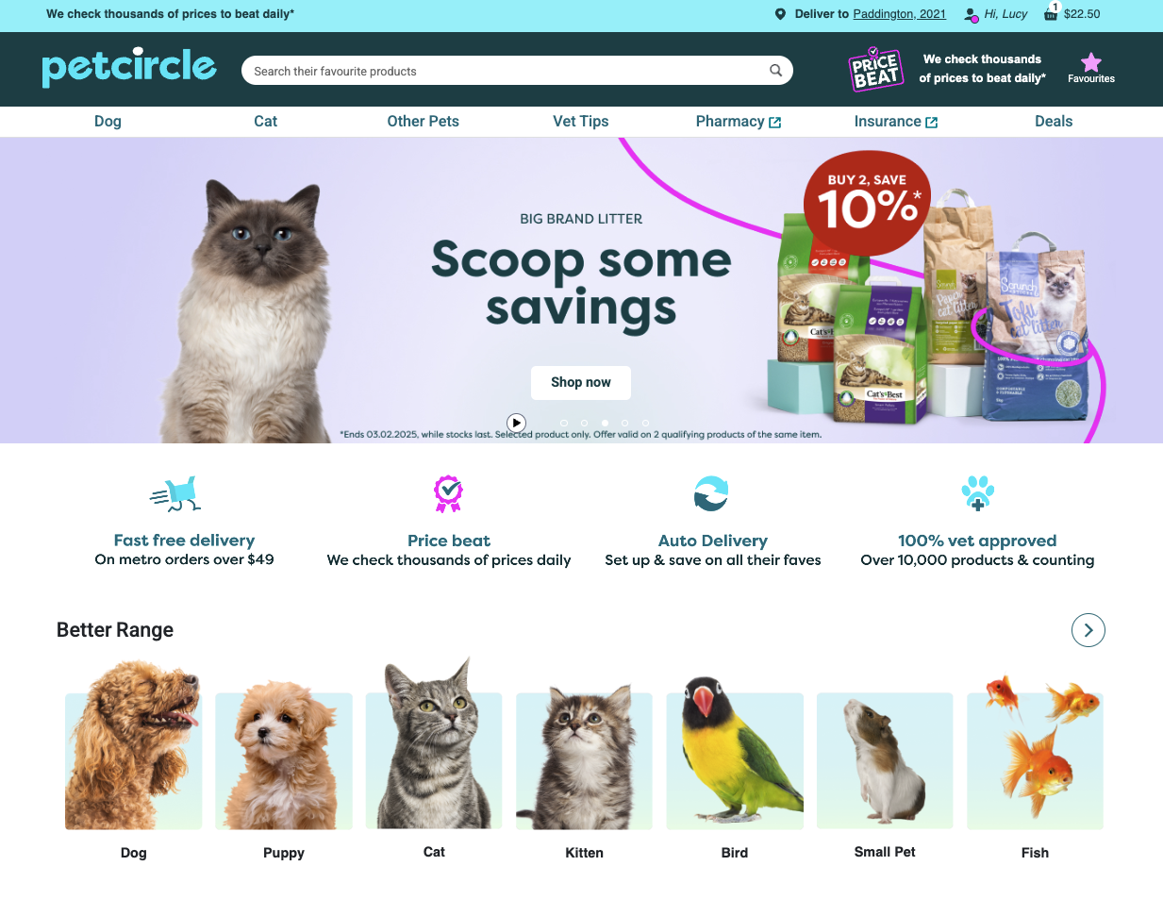Click the Auto Delivery refresh icon
The width and height of the screenshot is (1163, 899).
[x=711, y=493]
